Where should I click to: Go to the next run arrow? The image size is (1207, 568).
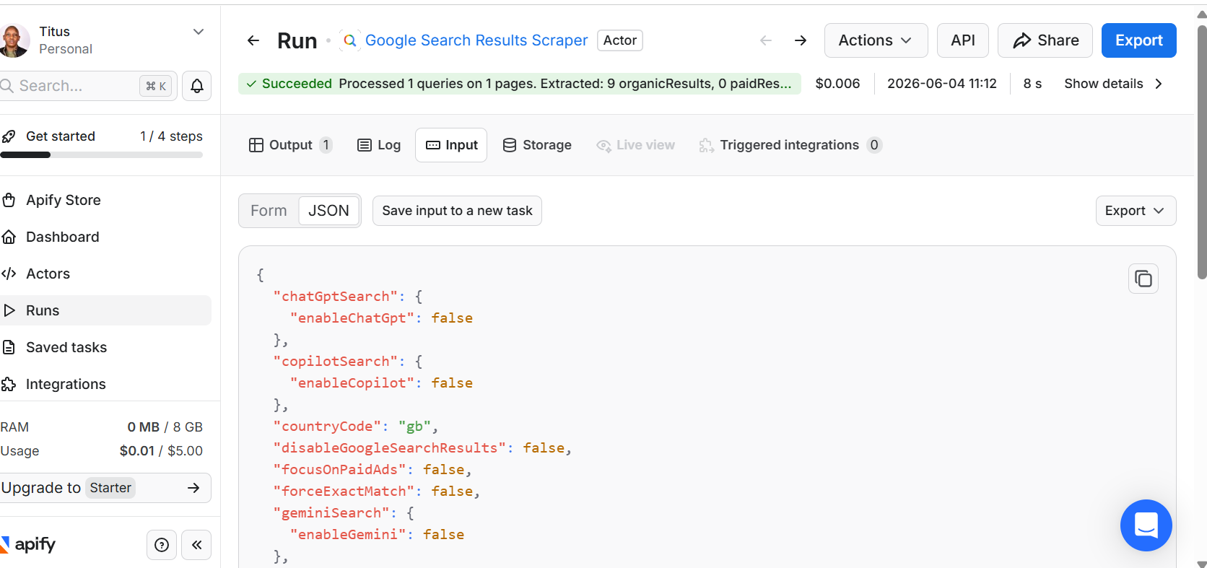(x=801, y=40)
